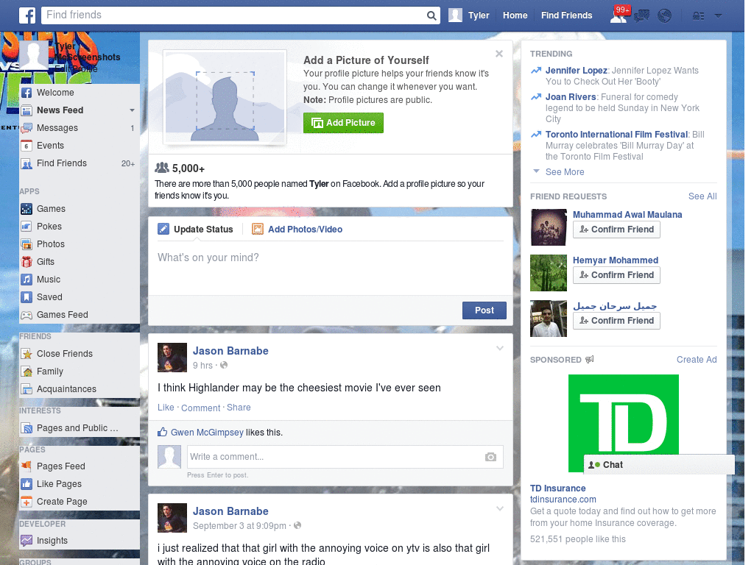Screen dimensions: 754x565
Task: Click Hemyar Mohammed's profile thumbnail
Action: (548, 273)
